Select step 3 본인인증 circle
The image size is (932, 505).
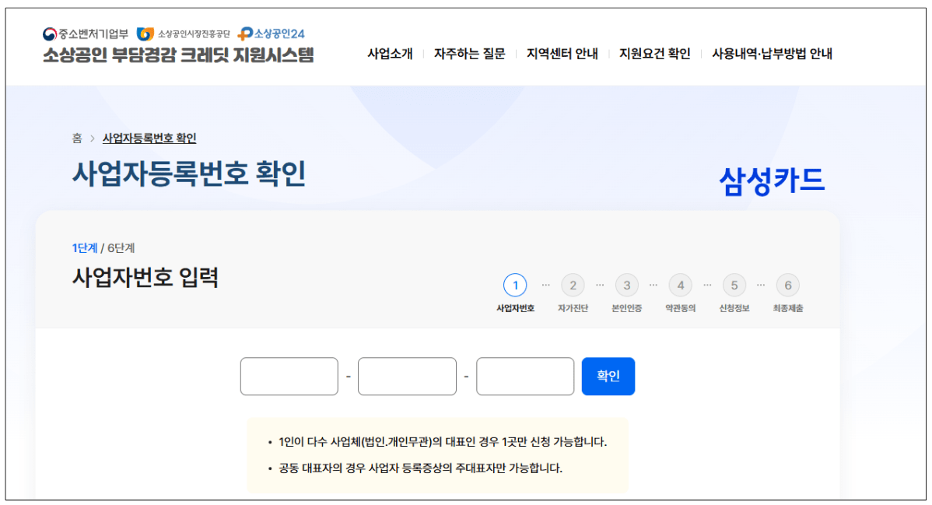[626, 286]
